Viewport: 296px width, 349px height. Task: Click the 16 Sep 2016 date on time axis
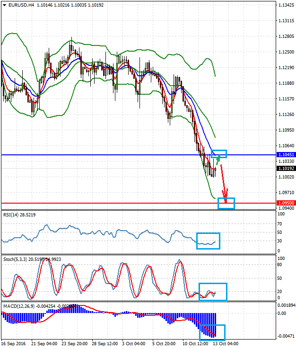15,343
